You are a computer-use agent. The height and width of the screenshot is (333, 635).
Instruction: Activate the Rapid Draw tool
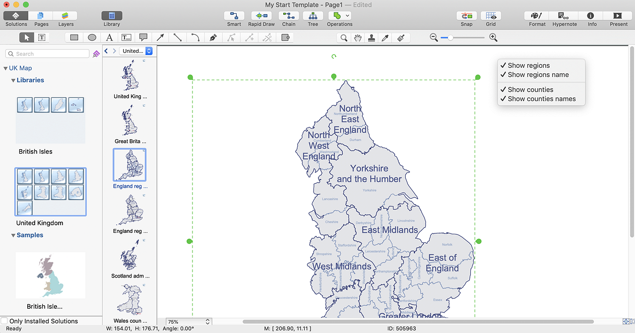[261, 16]
